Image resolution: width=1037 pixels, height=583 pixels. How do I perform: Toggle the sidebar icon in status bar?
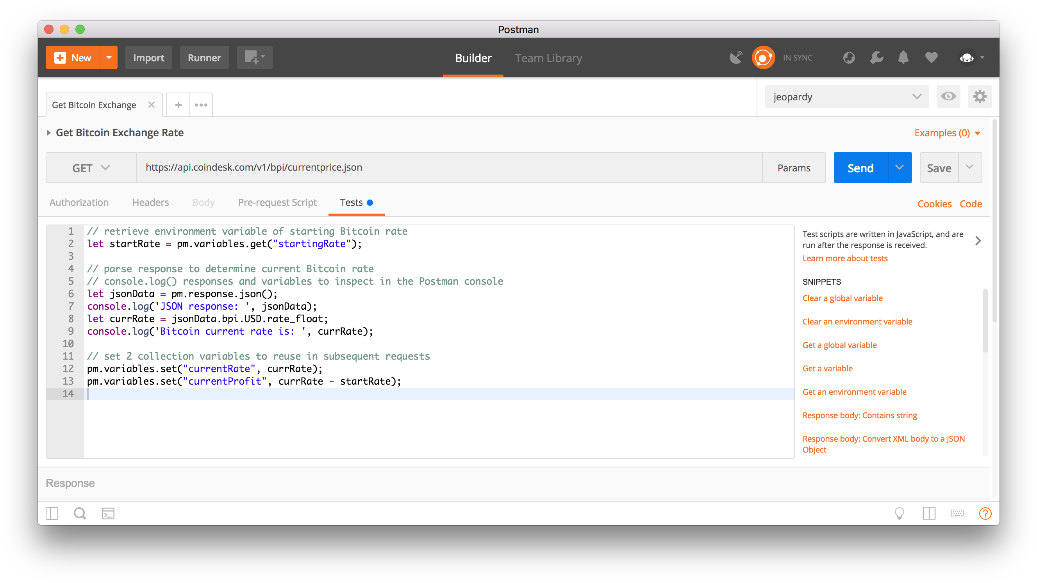52,513
